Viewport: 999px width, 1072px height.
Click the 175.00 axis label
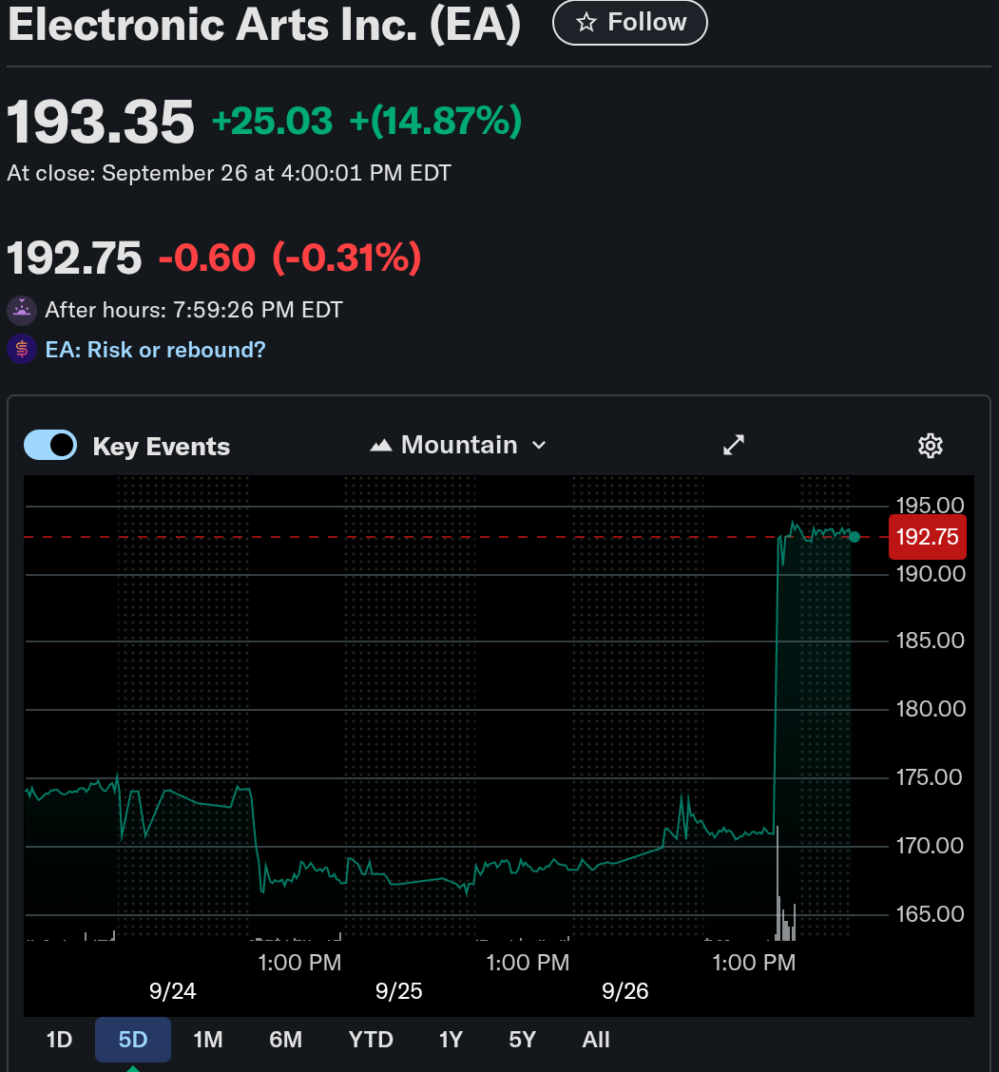929,777
